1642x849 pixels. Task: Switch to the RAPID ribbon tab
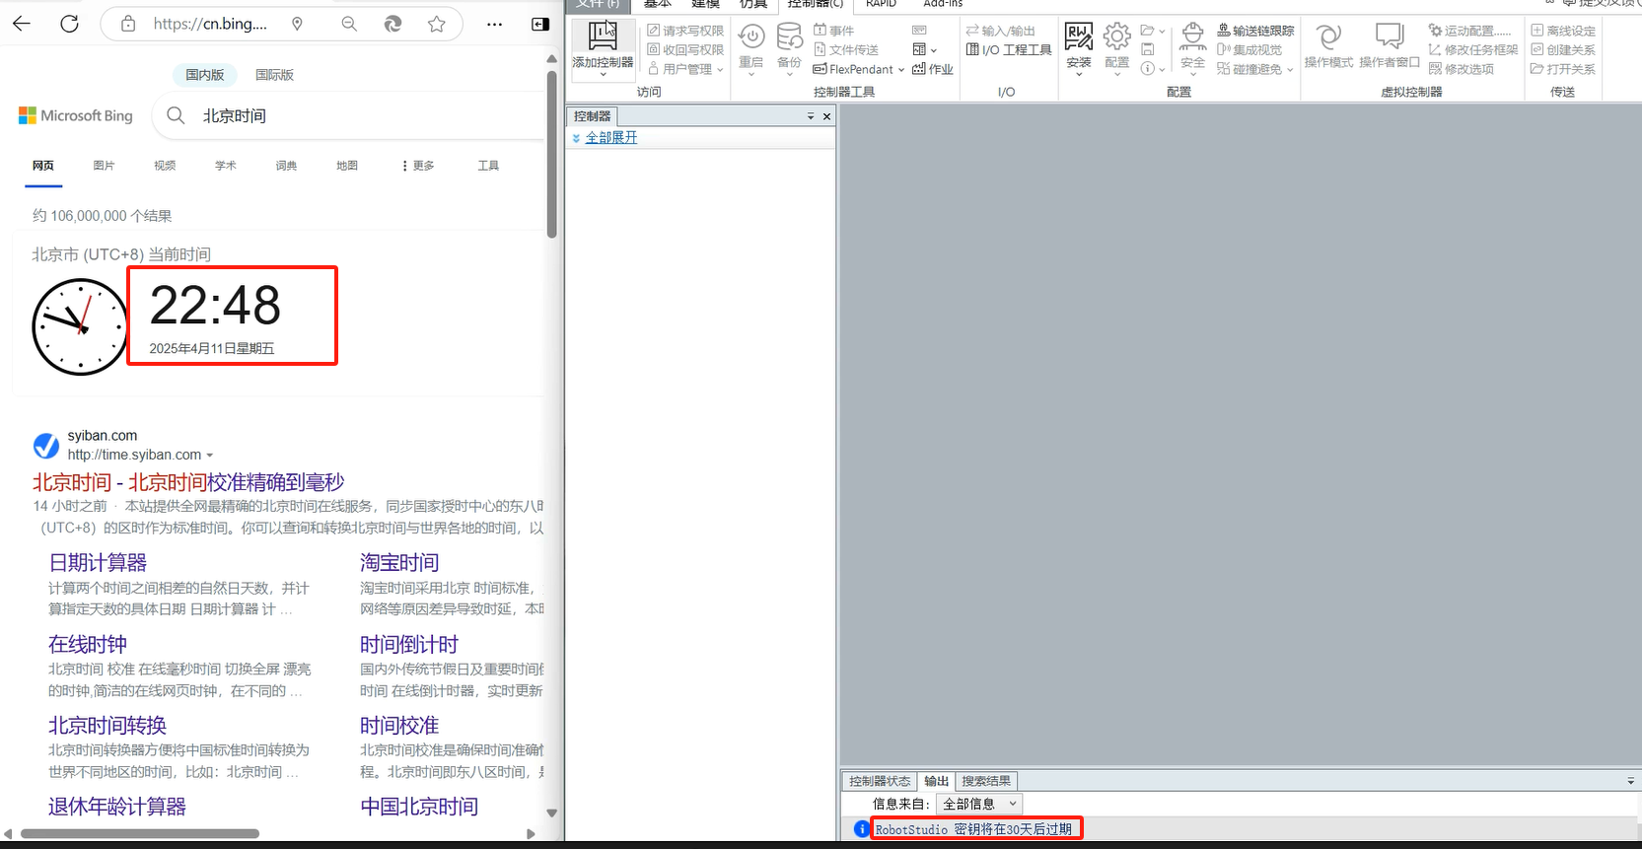coord(881,4)
